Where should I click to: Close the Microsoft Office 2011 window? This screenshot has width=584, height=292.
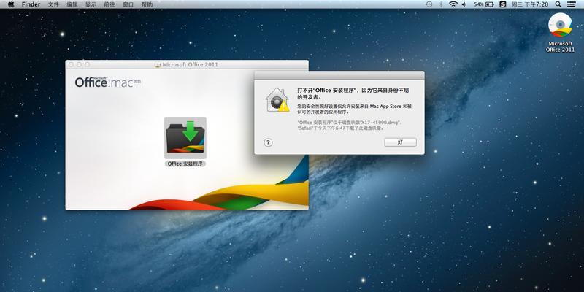71,65
